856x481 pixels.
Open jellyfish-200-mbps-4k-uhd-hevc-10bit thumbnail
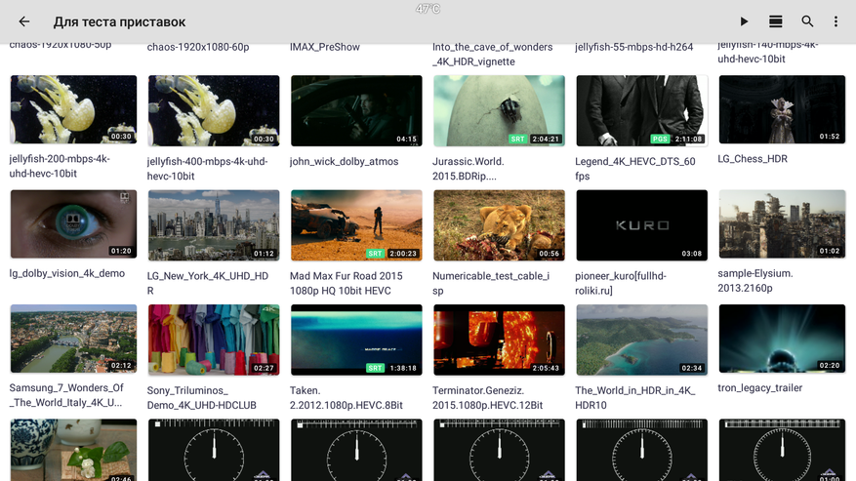73,109
